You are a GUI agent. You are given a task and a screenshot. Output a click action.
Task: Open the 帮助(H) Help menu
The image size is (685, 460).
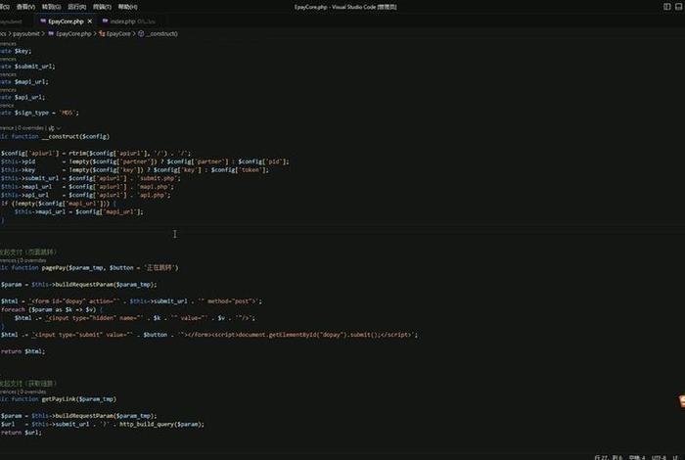127,7
